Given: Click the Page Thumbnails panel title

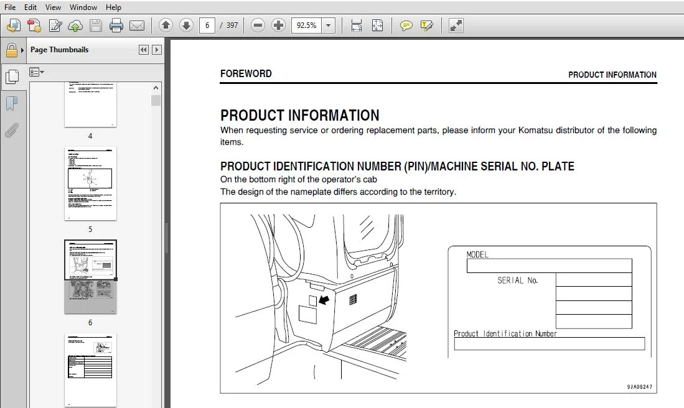Looking at the screenshot, I should point(59,50).
